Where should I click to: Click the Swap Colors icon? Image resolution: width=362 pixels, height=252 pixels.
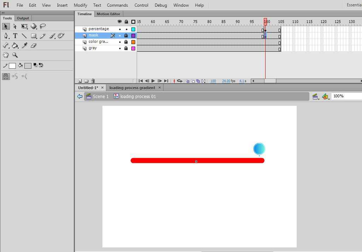(41, 65)
